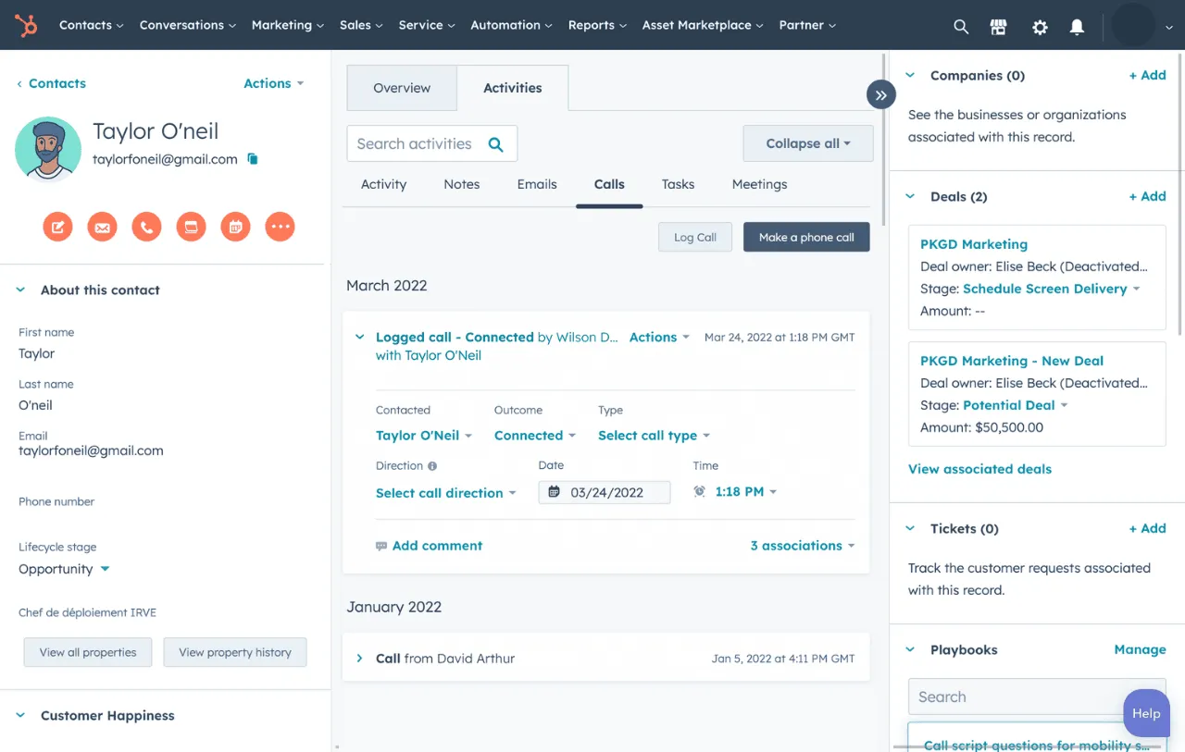Click the create note icon under Taylor O'Neil
The width and height of the screenshot is (1185, 752).
coord(57,227)
